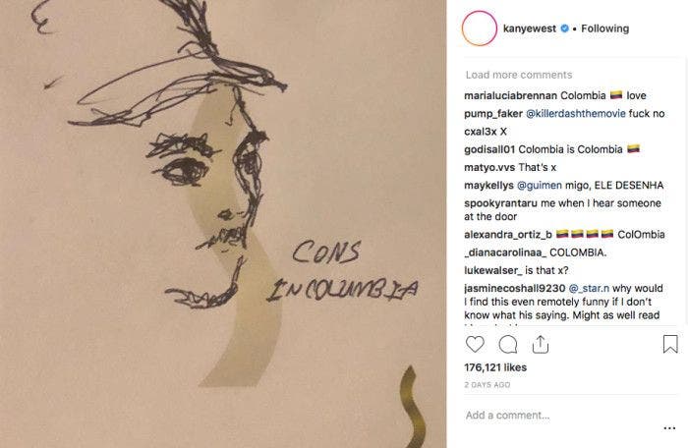
Task: Click the Add a comment field
Action: point(550,415)
